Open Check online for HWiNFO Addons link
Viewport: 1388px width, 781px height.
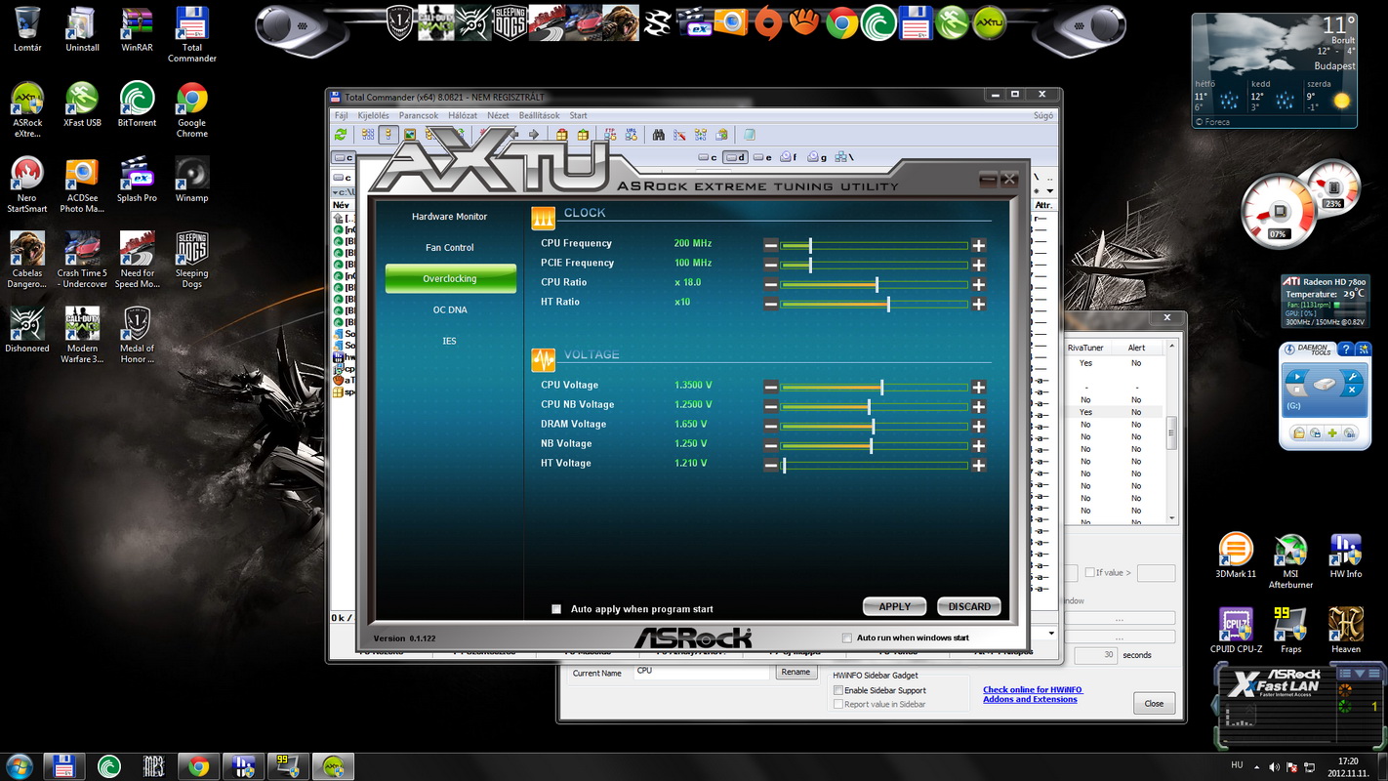tap(1033, 694)
